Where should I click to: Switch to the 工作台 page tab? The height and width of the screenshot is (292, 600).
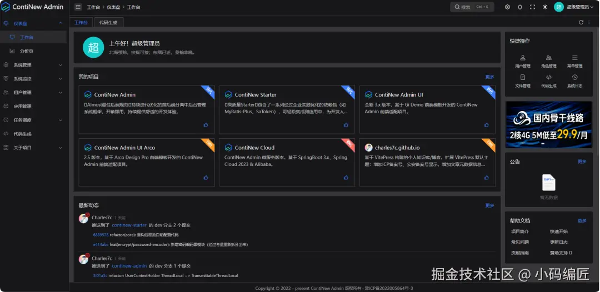pos(81,23)
